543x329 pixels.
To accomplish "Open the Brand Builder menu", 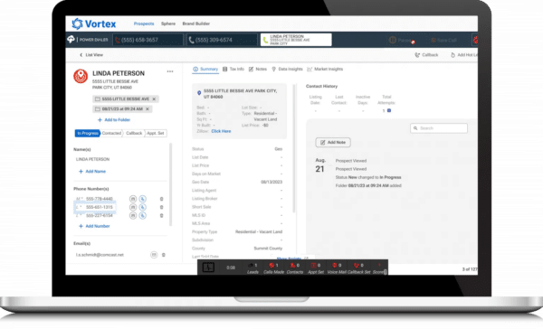I will click(x=196, y=23).
